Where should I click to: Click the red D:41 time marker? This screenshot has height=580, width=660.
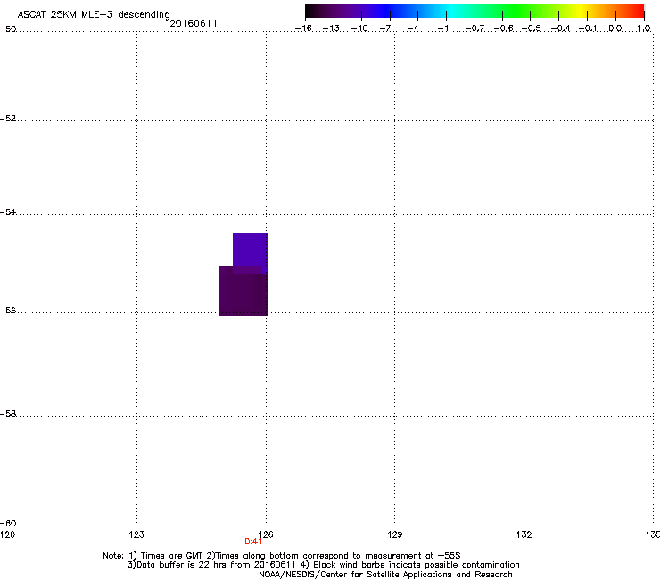point(253,542)
